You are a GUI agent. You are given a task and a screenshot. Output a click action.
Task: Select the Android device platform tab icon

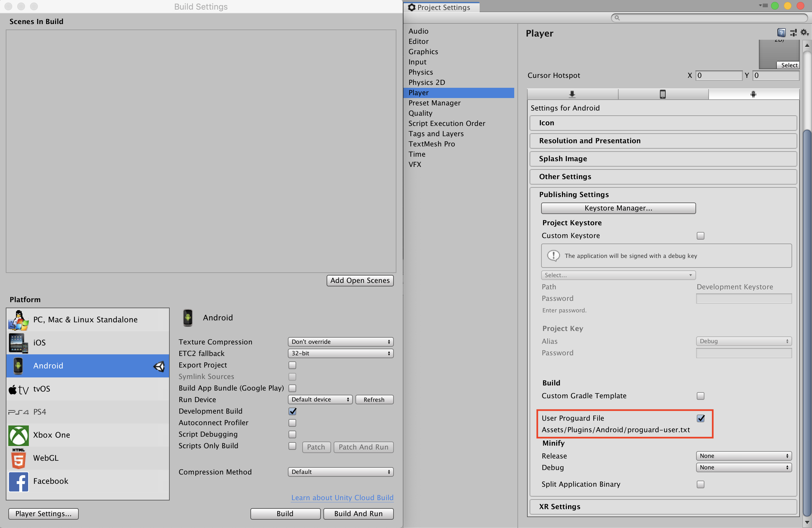coord(752,94)
